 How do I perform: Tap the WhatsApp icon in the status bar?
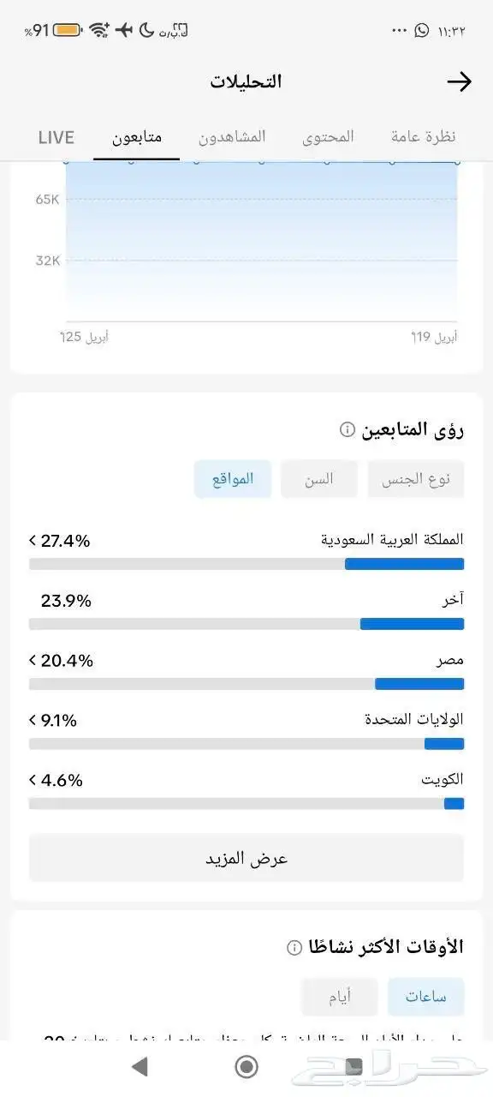click(x=422, y=28)
